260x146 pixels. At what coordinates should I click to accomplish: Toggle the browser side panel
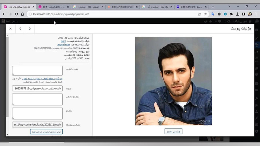point(244,14)
